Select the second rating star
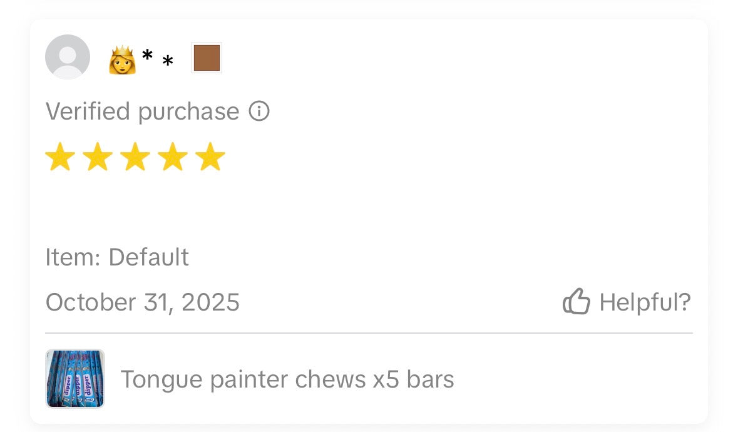Image resolution: width=738 pixels, height=432 pixels. click(x=98, y=157)
